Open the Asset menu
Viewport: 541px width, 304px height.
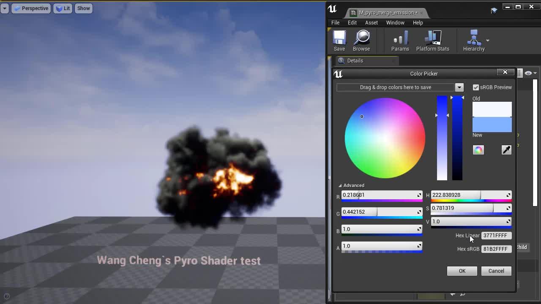[x=371, y=23]
